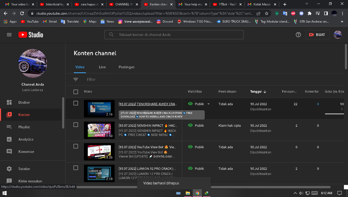
Task: Open the comment count 0 for TENORSHARE
Action: pos(318,104)
